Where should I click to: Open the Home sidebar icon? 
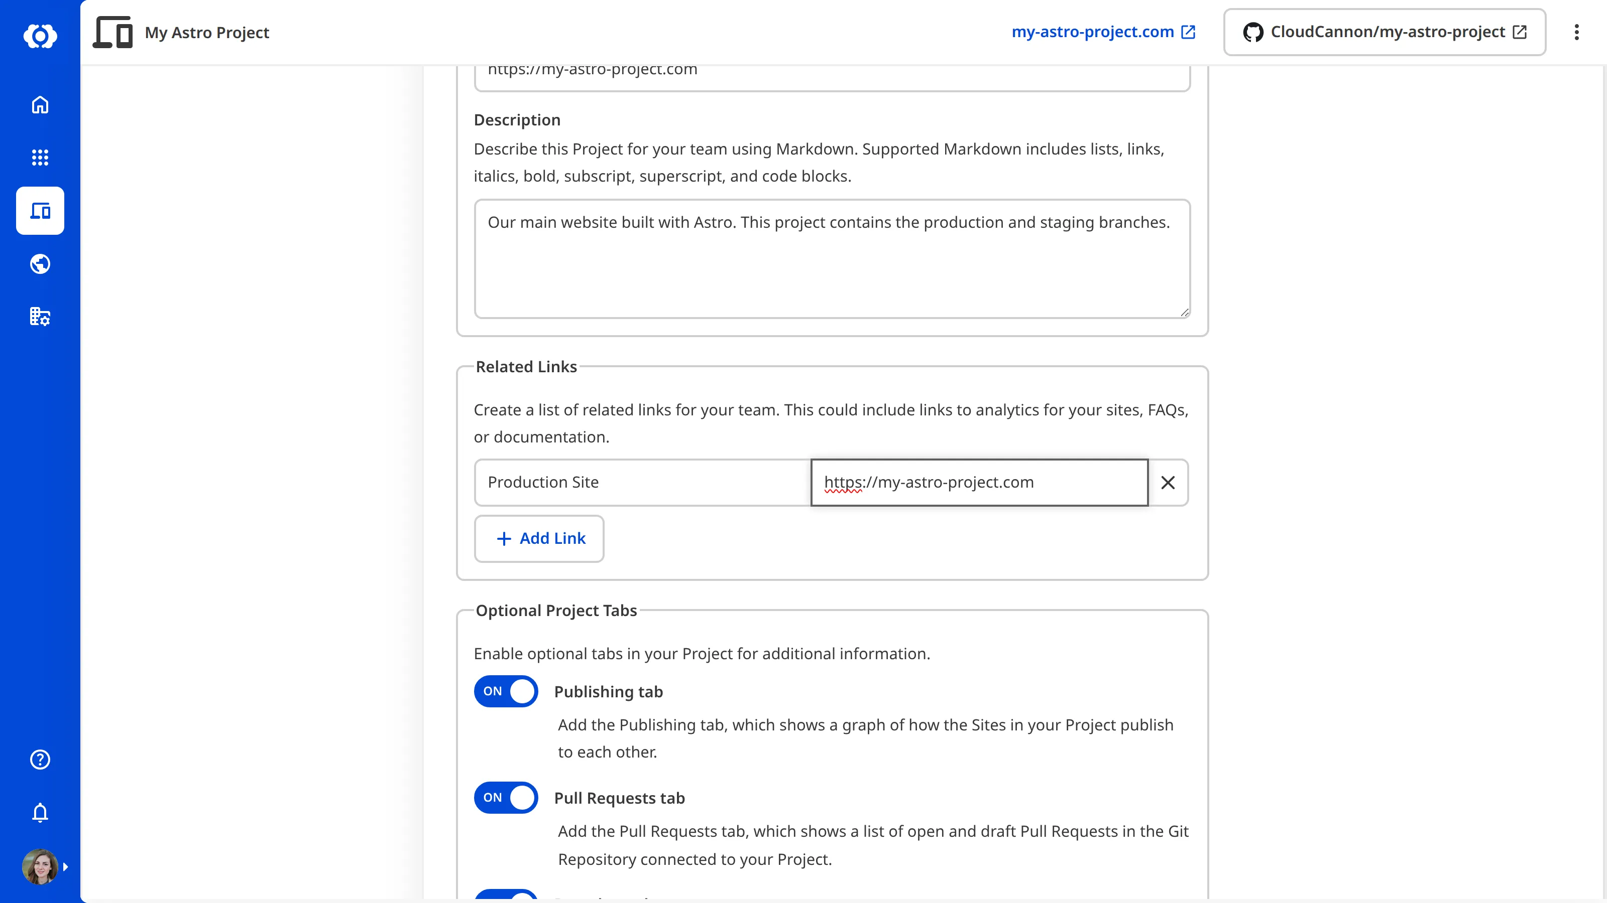40,105
